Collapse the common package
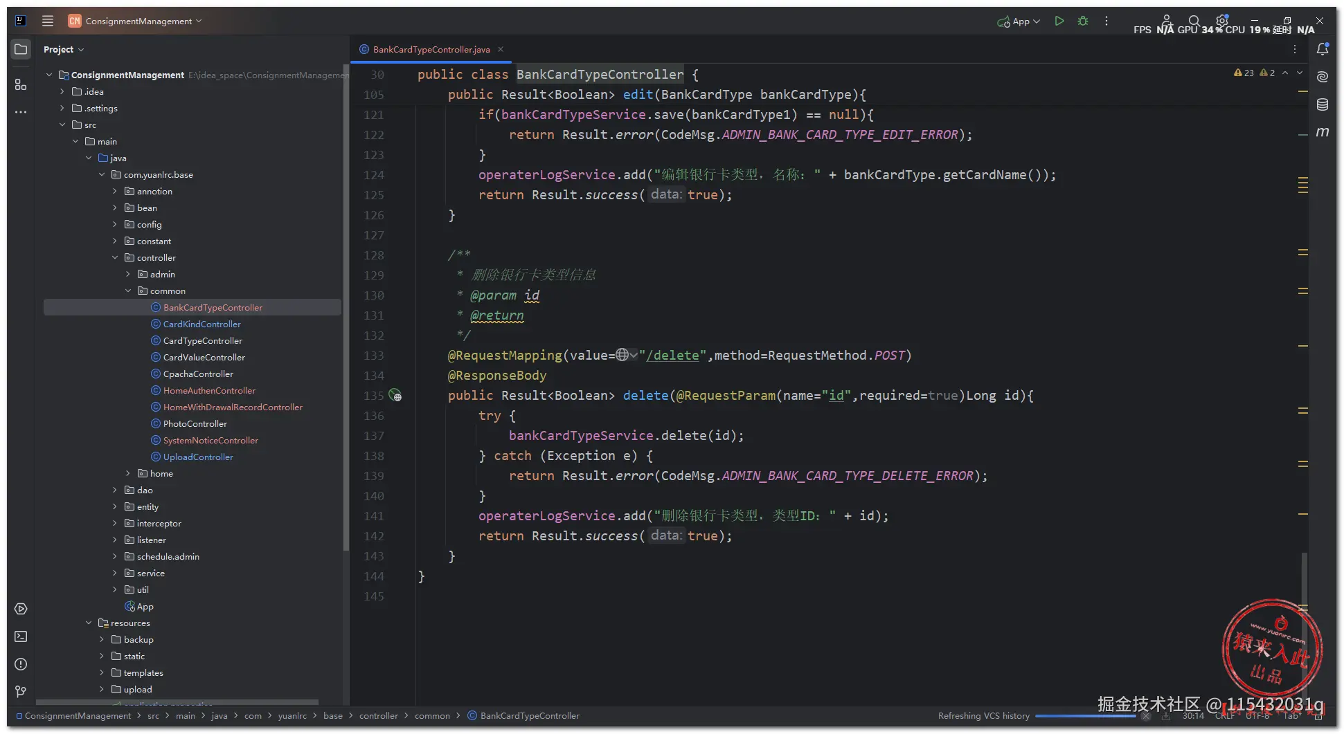Viewport: 1344px width, 734px height. click(x=128, y=291)
